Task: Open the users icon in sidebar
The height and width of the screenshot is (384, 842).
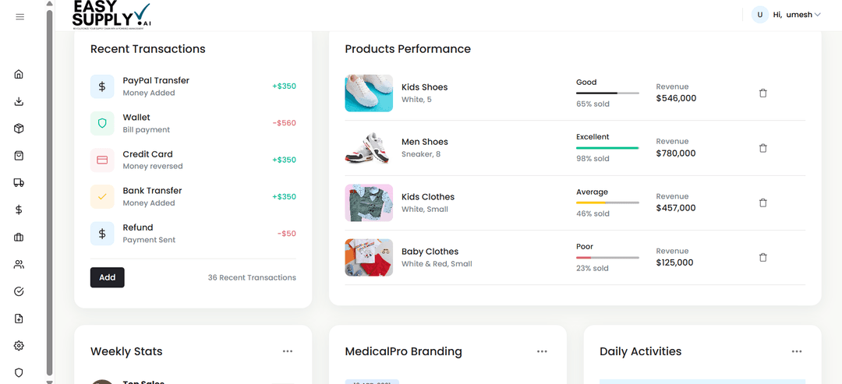Action: 19,265
